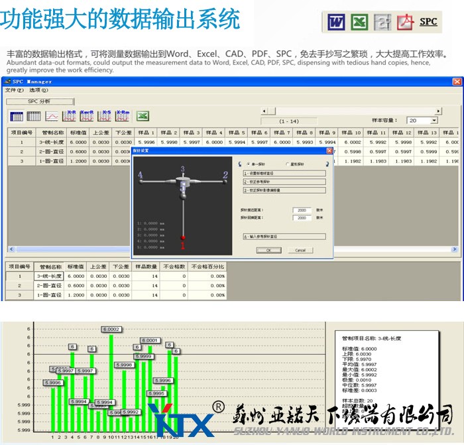Image resolution: width=464 pixels, height=445 pixels.
Task: Select 3-线-长度 cell in lower summary table
Action: pos(49,277)
